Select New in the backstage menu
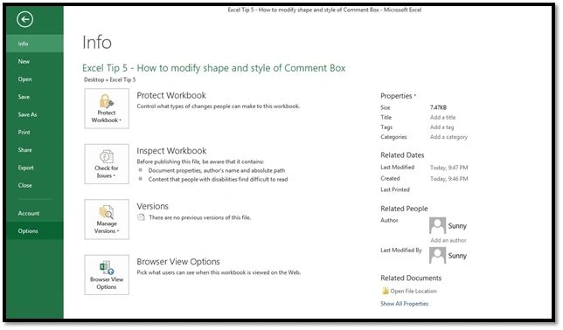 [x=35, y=61]
